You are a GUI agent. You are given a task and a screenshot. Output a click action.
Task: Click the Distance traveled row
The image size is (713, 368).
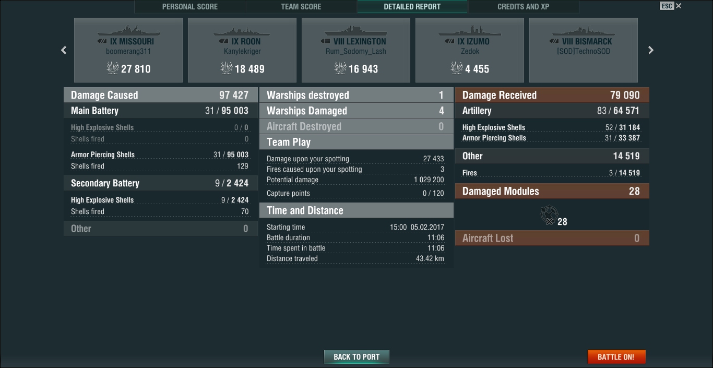tap(356, 258)
